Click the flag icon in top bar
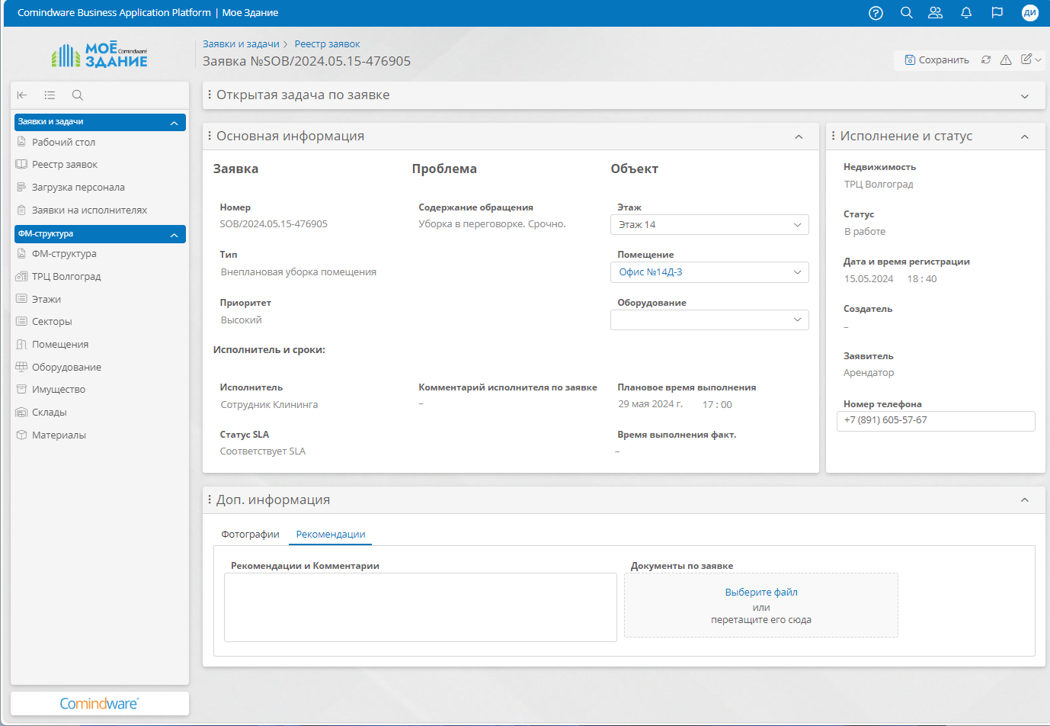The height and width of the screenshot is (726, 1050). click(997, 13)
